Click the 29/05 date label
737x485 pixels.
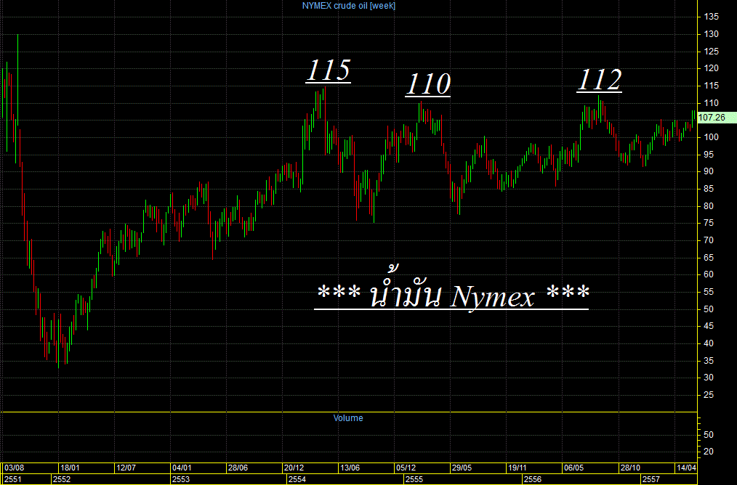pyautogui.click(x=462, y=468)
